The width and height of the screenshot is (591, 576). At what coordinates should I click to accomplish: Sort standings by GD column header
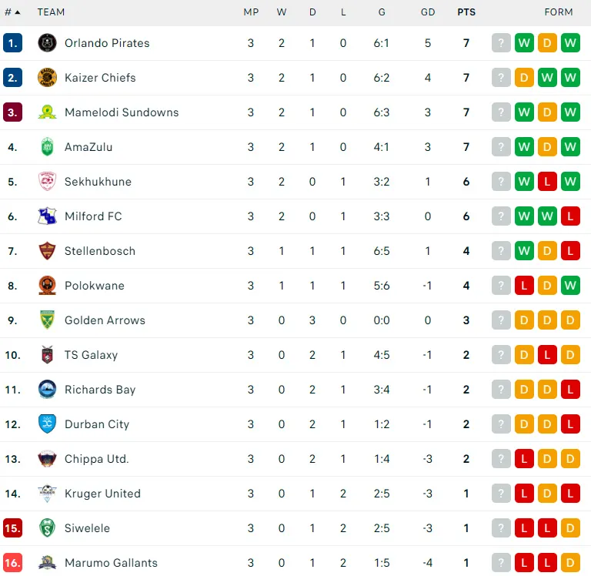[428, 12]
